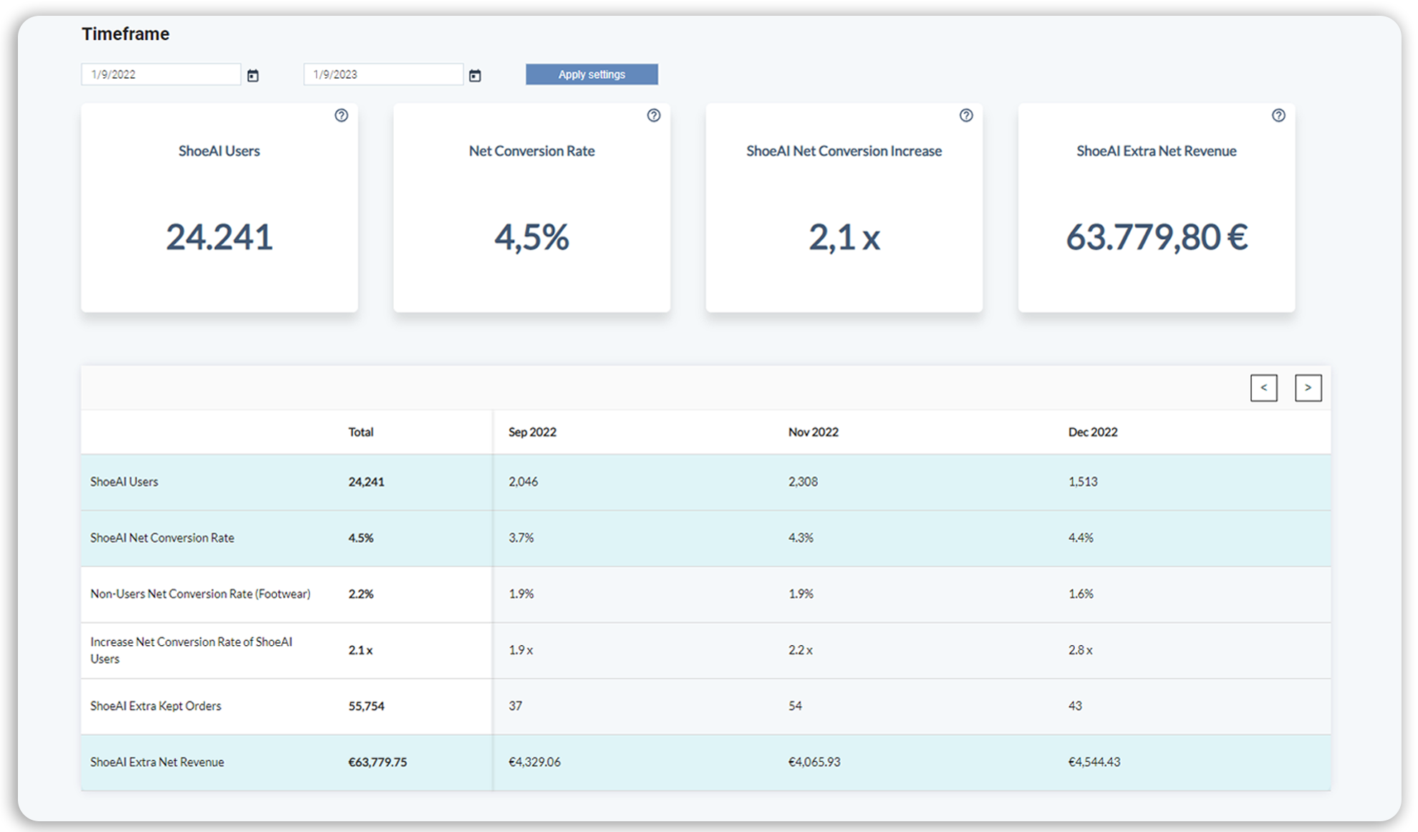Image resolution: width=1418 pixels, height=832 pixels.
Task: Select total increase value 2.1 x in table
Action: coord(360,650)
